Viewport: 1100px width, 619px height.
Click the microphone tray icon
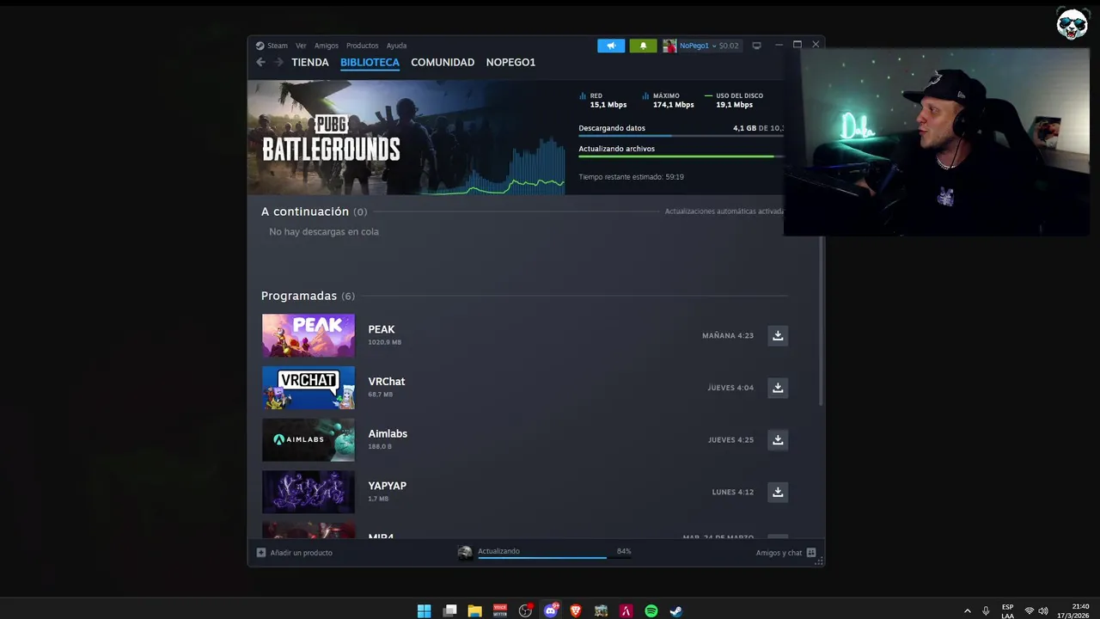click(986, 611)
